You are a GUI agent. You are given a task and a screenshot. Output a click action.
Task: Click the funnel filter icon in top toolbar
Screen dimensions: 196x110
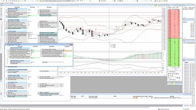tap(25, 1)
